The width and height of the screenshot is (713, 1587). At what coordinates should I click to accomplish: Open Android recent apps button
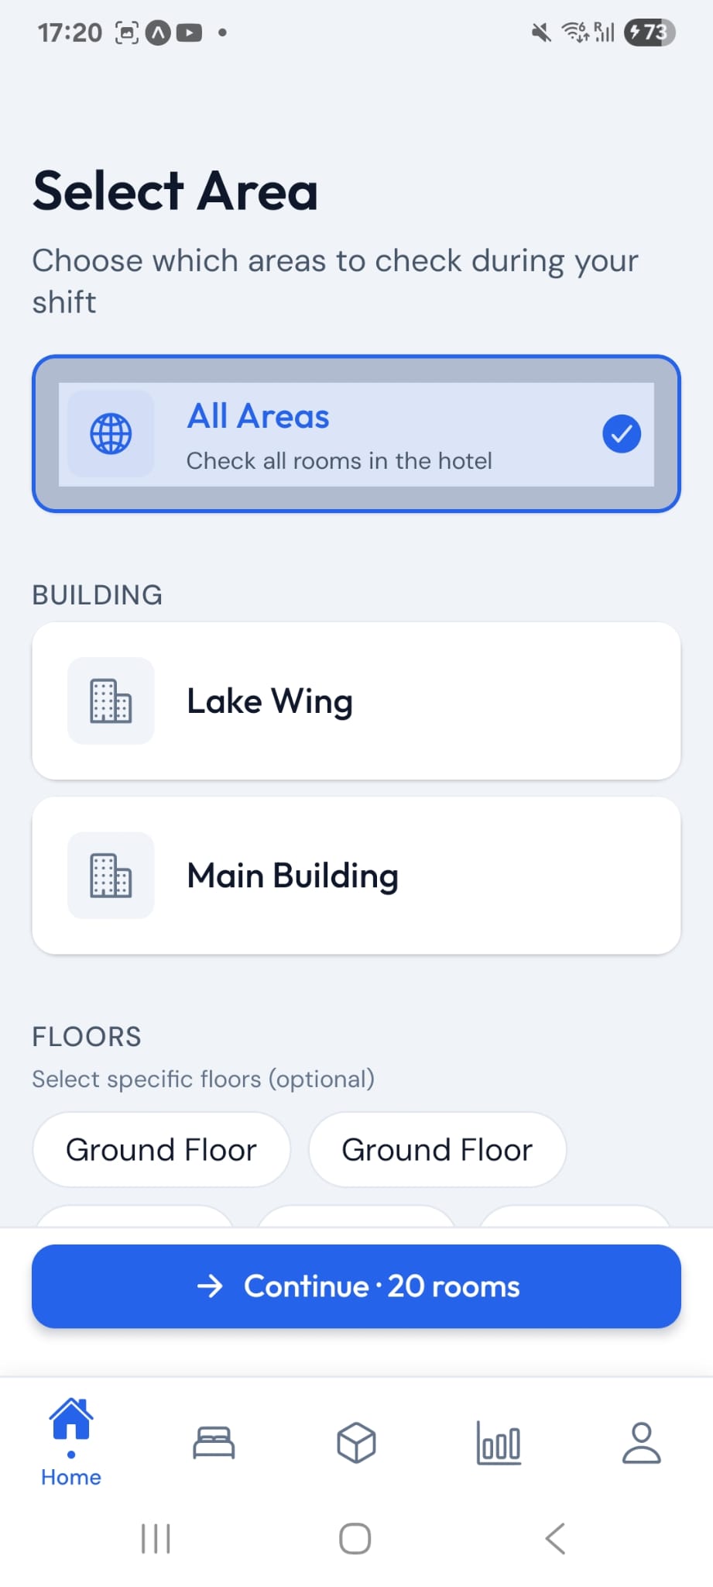(156, 1538)
